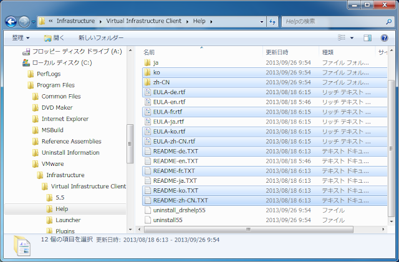Screen dimensions: 399x262
Task: Click EULA-ja.rtf file icon
Action: coord(148,122)
